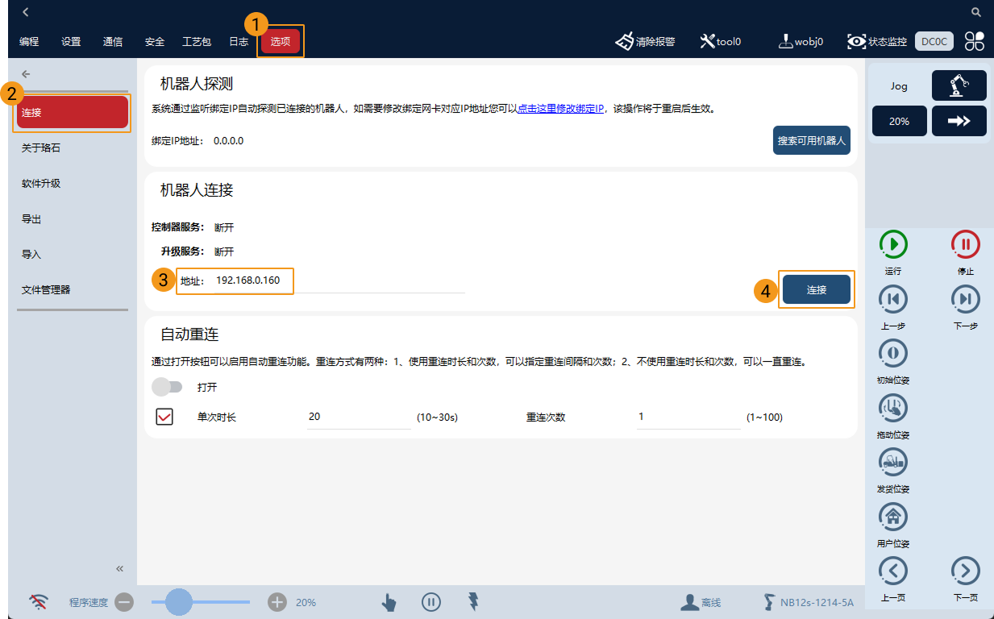Open the 通信 communication menu
This screenshot has width=994, height=619.
pyautogui.click(x=113, y=42)
